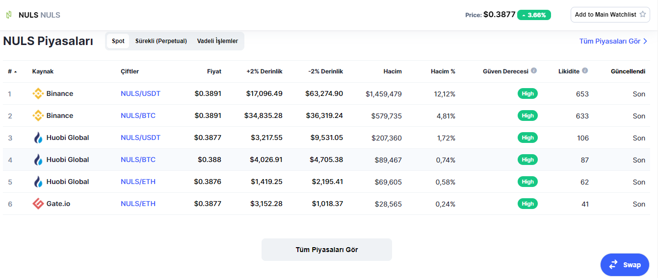The width and height of the screenshot is (658, 278).
Task: Sort by the # column arrow
Action: point(15,72)
